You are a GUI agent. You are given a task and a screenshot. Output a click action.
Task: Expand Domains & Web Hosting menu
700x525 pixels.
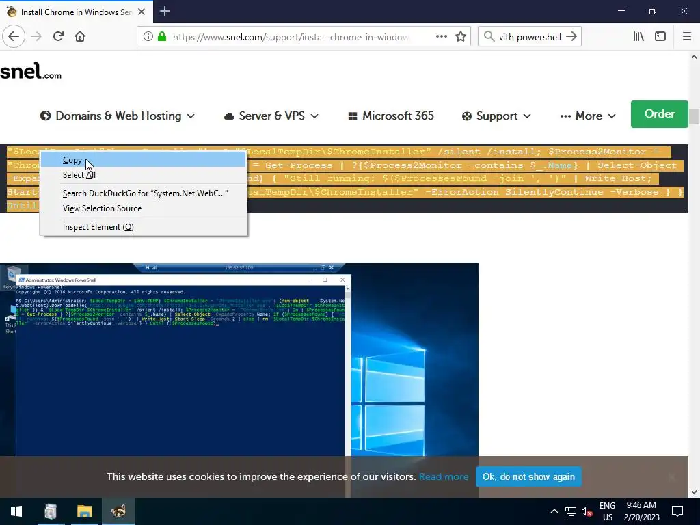click(118, 116)
